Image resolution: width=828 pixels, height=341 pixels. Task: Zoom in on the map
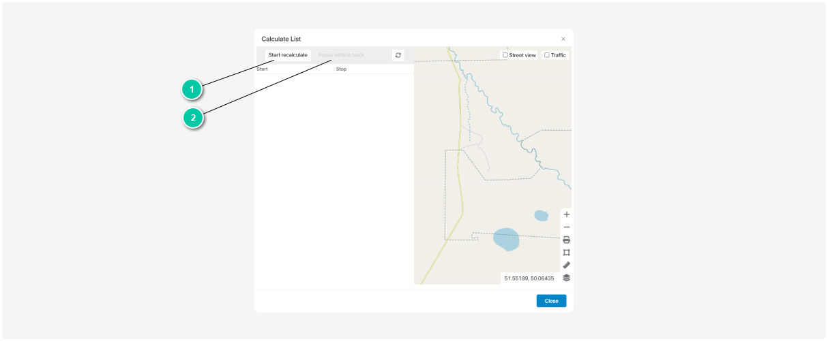(x=566, y=214)
